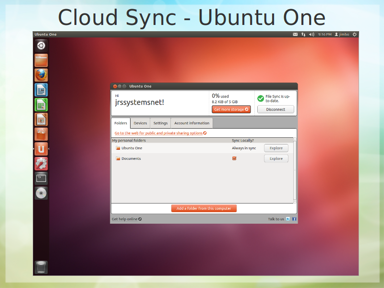The image size is (384, 288).
Task: Open Ubuntu Software Center from the launcher
Action: pos(41,134)
